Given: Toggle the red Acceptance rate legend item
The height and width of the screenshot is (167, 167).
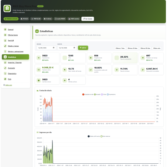Looking at the screenshot, I should (88, 95).
